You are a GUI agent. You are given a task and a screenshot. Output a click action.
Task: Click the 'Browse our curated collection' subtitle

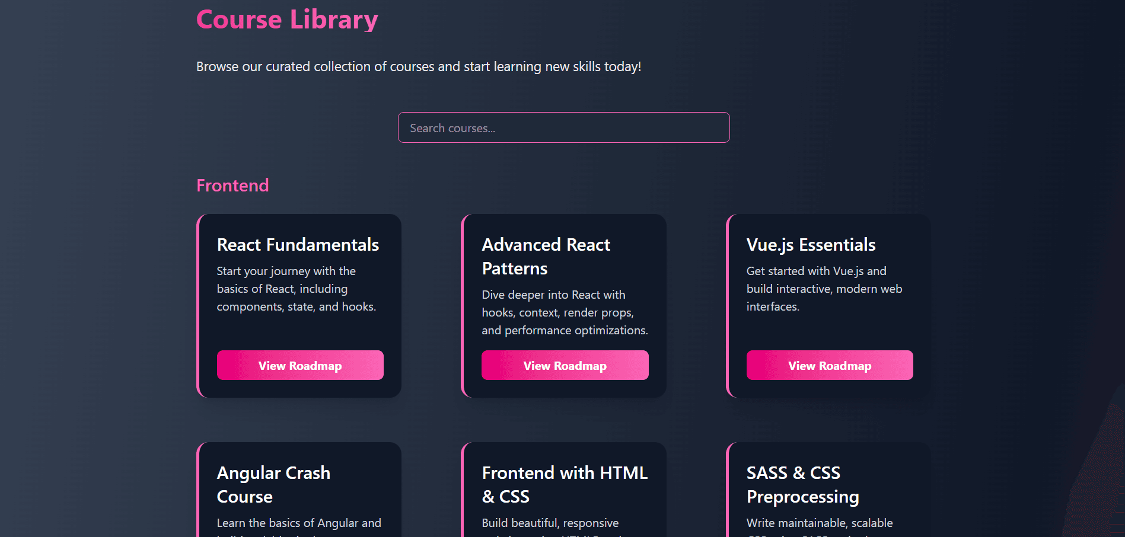419,66
